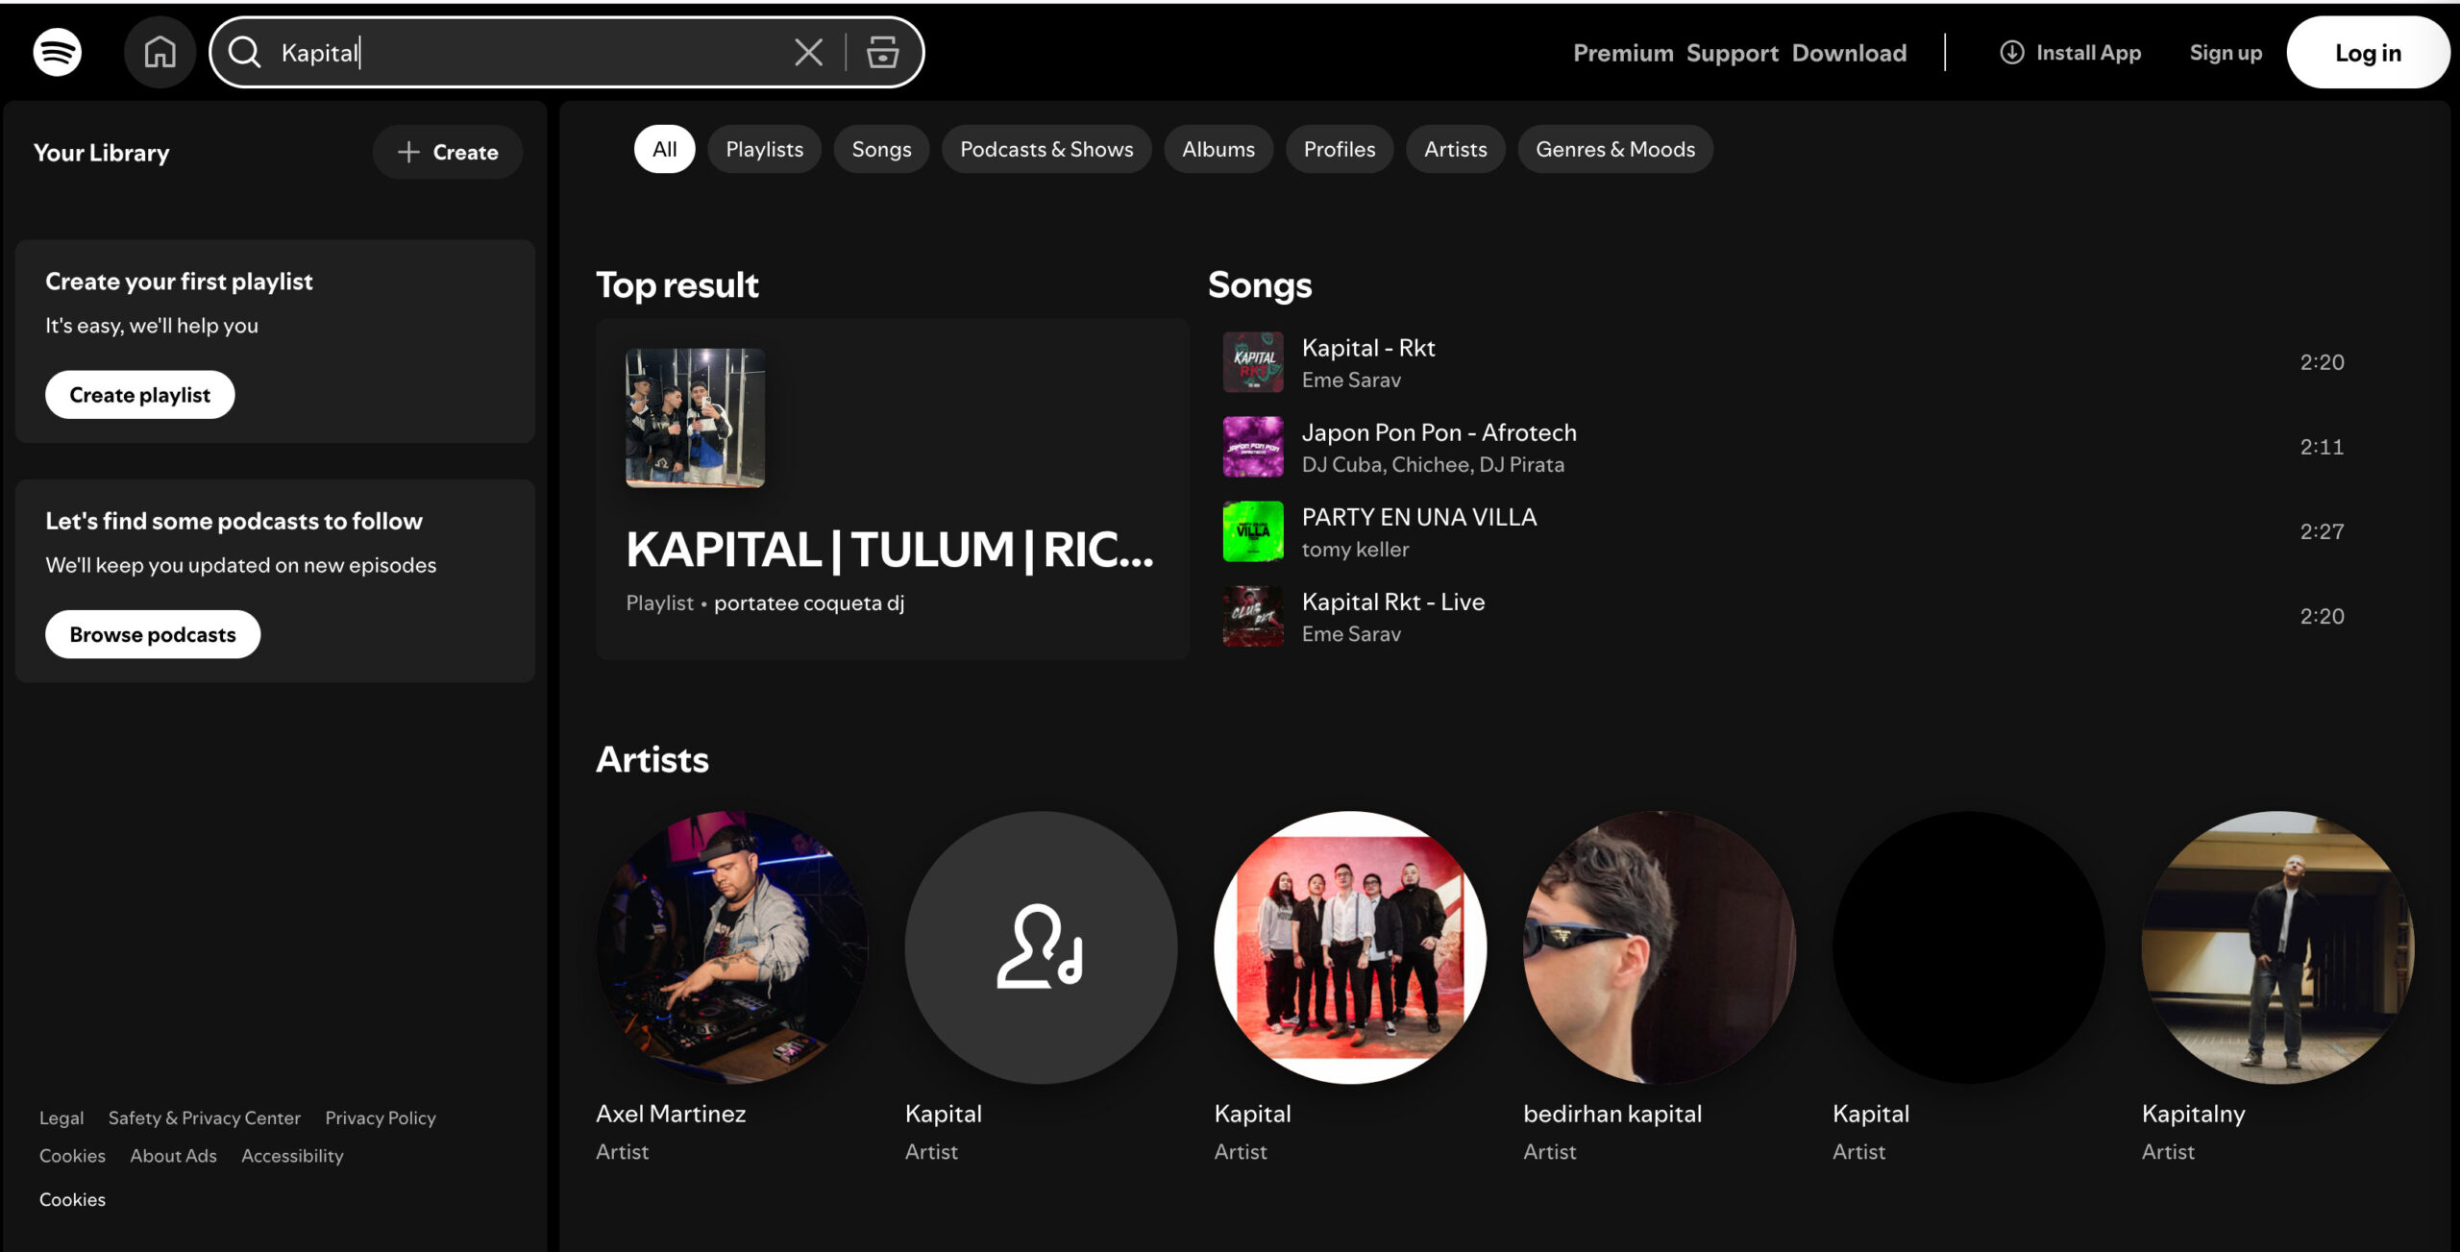Click the Install App download icon
Screen dimensions: 2460x1252
point(2011,52)
